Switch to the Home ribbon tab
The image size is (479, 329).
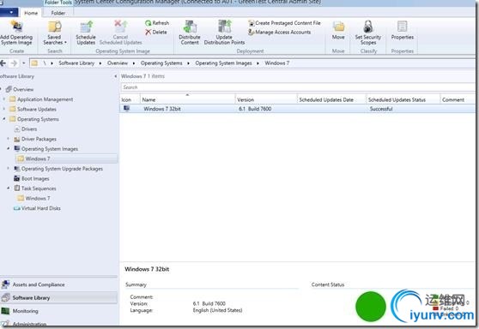pyautogui.click(x=31, y=13)
